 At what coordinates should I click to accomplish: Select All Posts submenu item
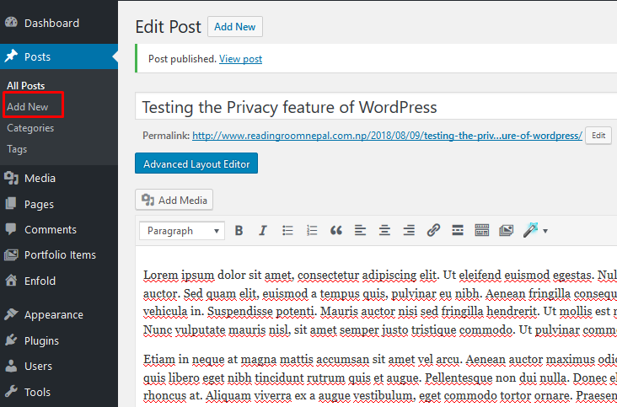click(26, 86)
